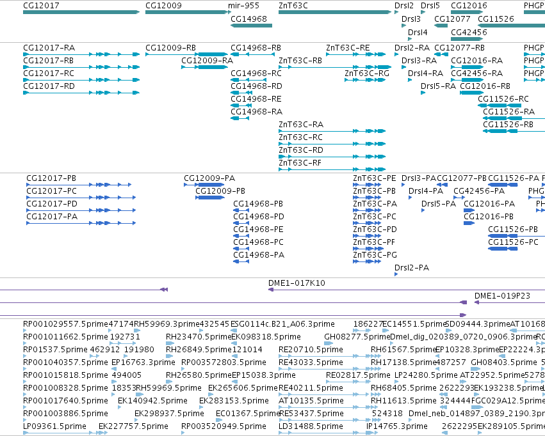Click transcript CG42456-RA label

[x=477, y=73]
